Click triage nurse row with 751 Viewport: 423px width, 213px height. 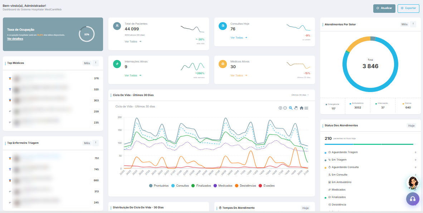(x=53, y=158)
